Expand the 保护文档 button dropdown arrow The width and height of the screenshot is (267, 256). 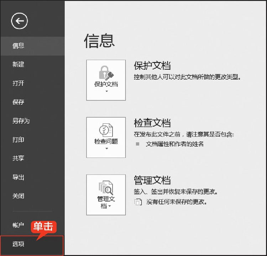click(106, 91)
